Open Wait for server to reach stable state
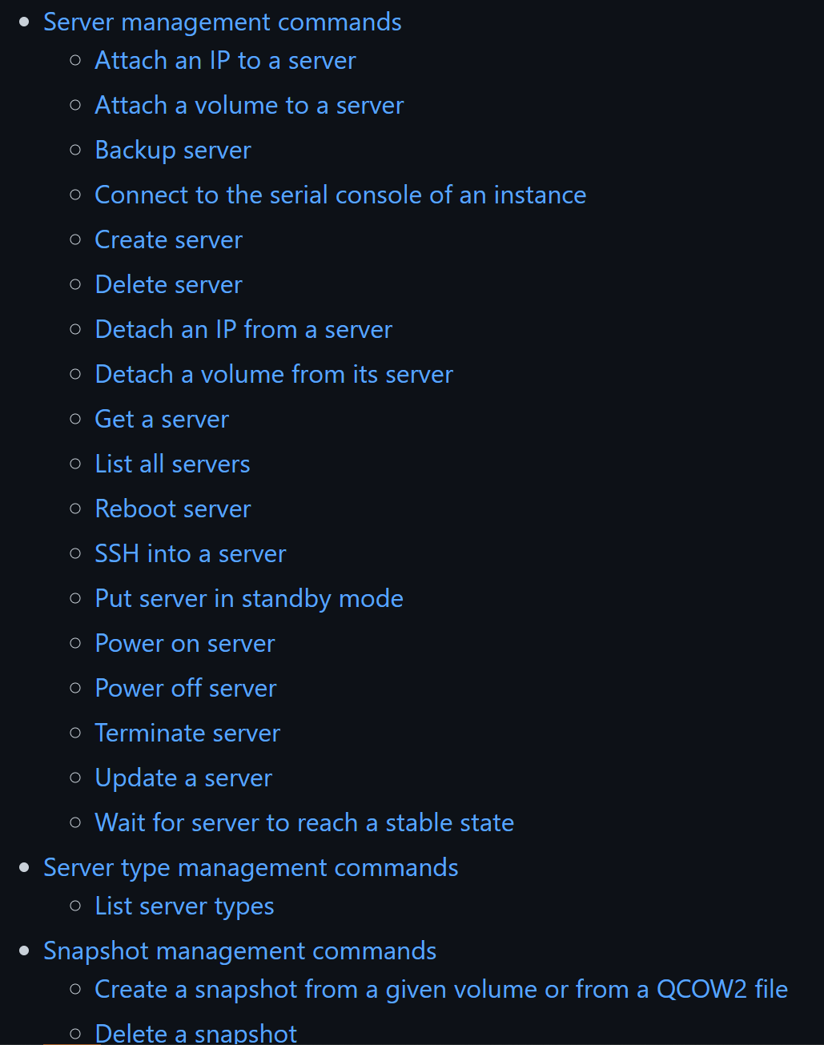 304,823
